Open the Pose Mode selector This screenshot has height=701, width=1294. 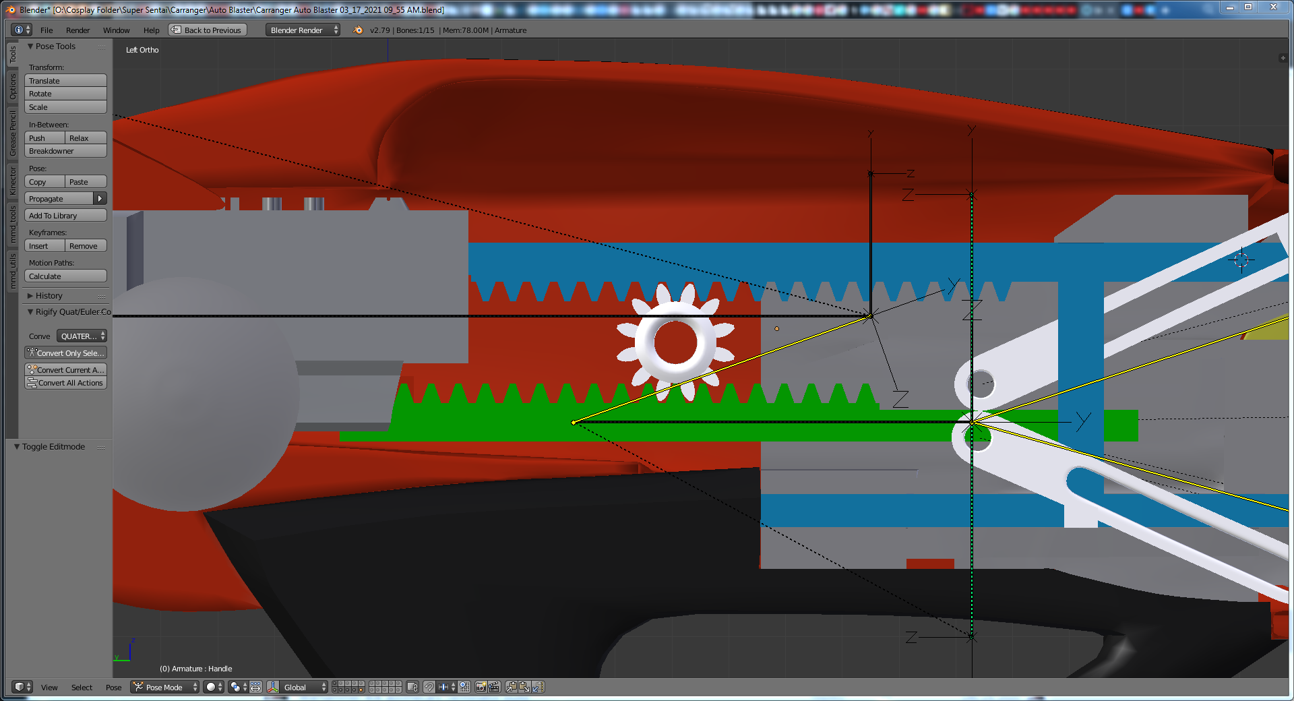tap(164, 687)
